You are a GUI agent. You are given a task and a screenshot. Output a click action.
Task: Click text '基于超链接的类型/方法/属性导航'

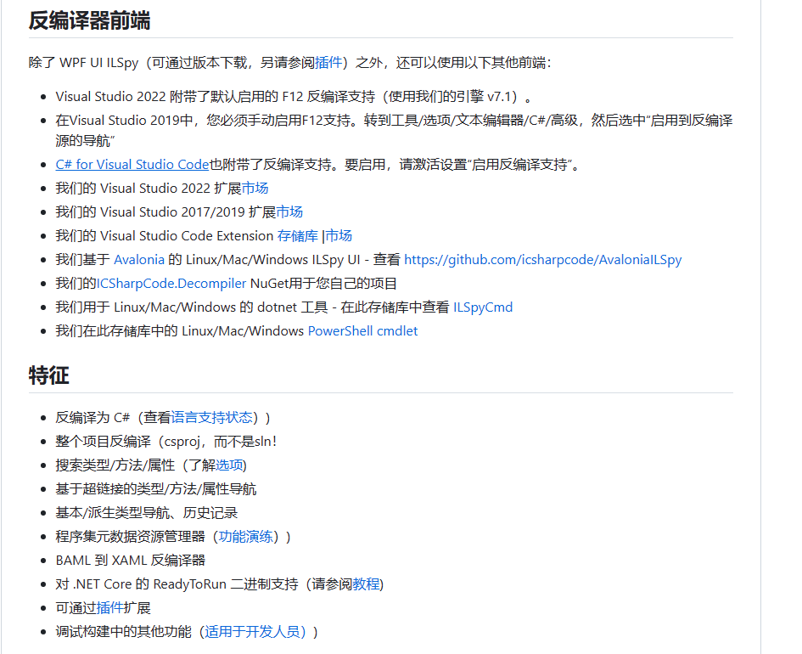pos(156,489)
